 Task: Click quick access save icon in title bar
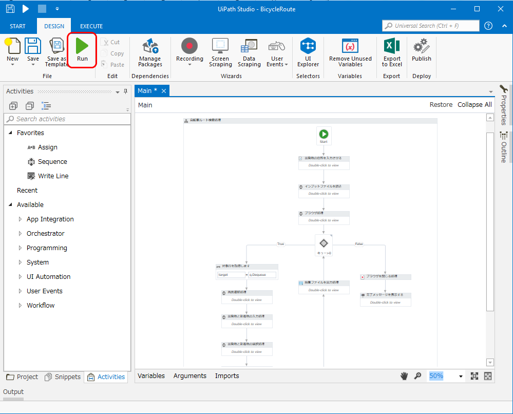10,9
